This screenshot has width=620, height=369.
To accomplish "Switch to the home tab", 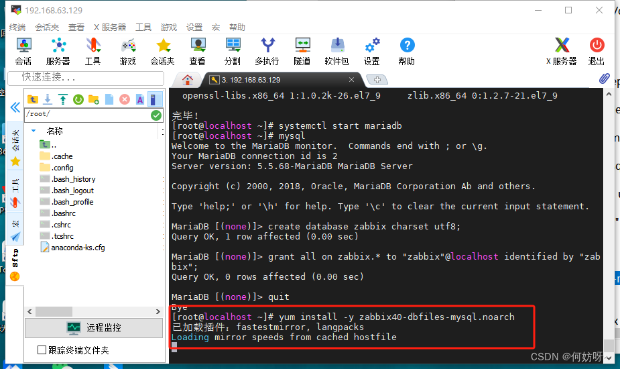I will [188, 80].
